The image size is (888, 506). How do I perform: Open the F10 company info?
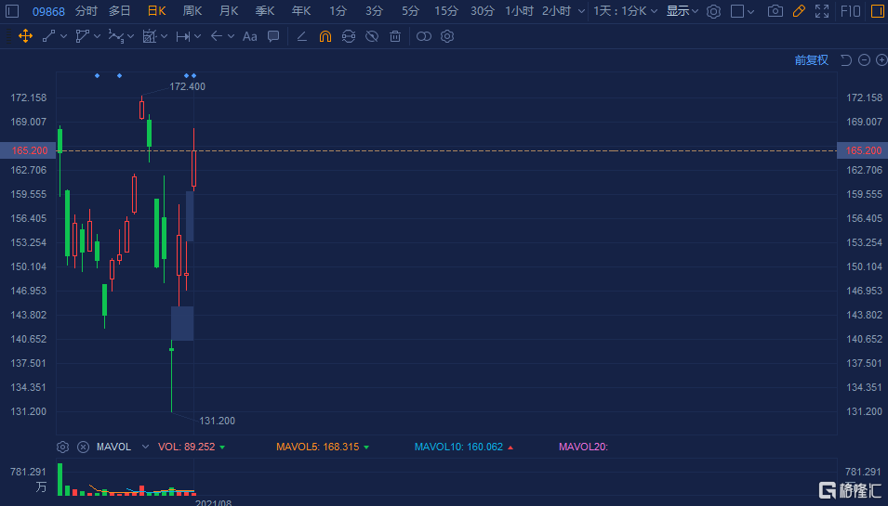point(850,11)
